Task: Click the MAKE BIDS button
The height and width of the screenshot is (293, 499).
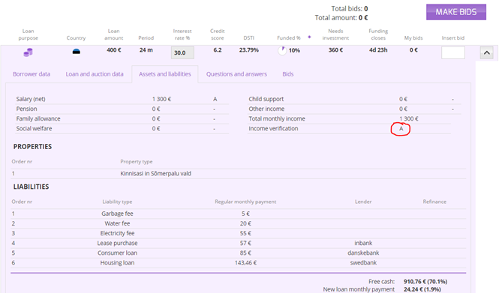Action: [x=456, y=12]
